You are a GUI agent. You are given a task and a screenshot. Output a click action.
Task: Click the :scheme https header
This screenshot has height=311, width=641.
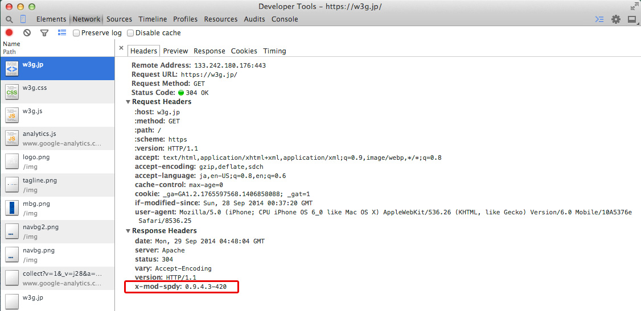161,139
